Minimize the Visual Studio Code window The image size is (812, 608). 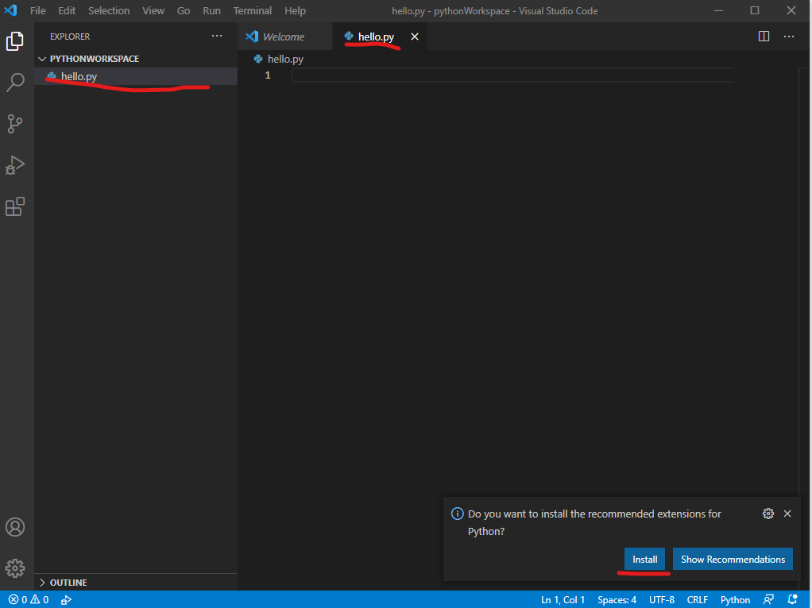(719, 10)
